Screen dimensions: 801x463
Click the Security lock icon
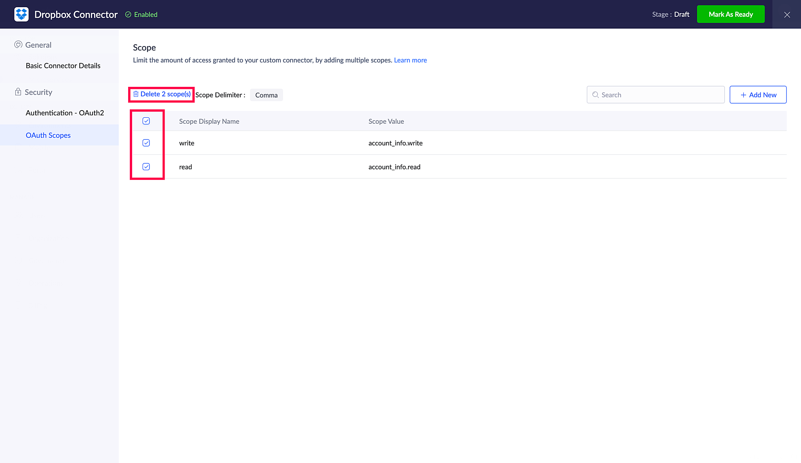tap(18, 92)
